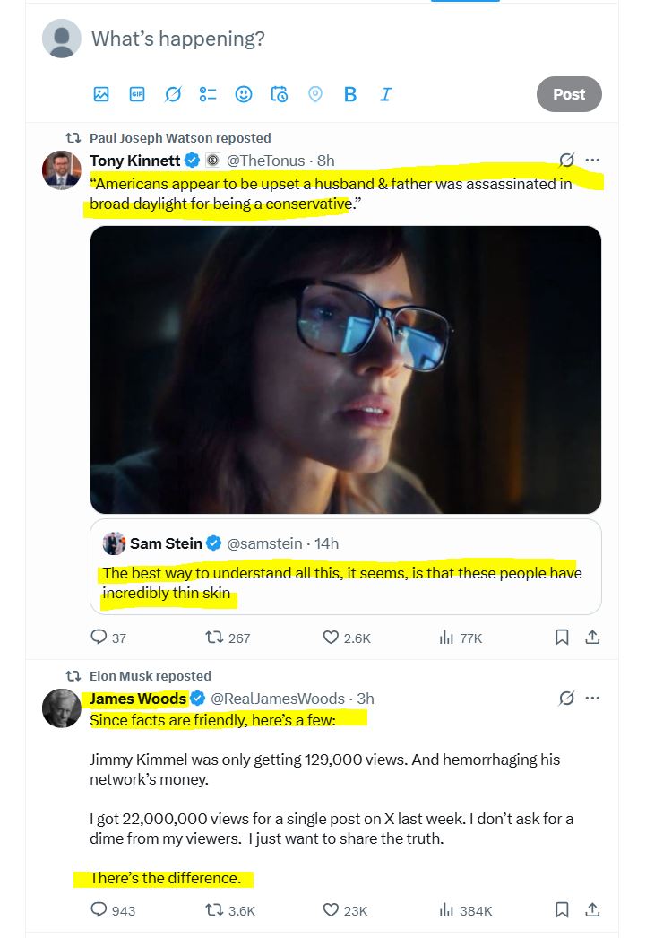Open the emoji picker
Screen dimensions: 646x938
coord(244,94)
